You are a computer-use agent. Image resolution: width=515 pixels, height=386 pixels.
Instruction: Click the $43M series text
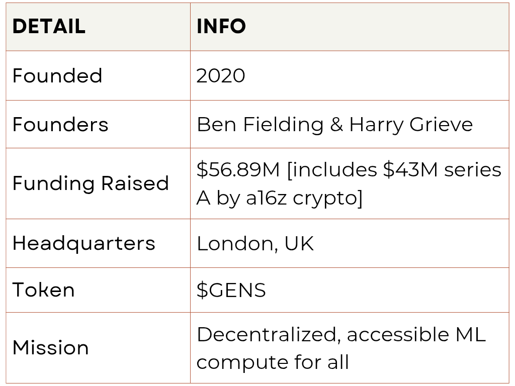click(442, 170)
